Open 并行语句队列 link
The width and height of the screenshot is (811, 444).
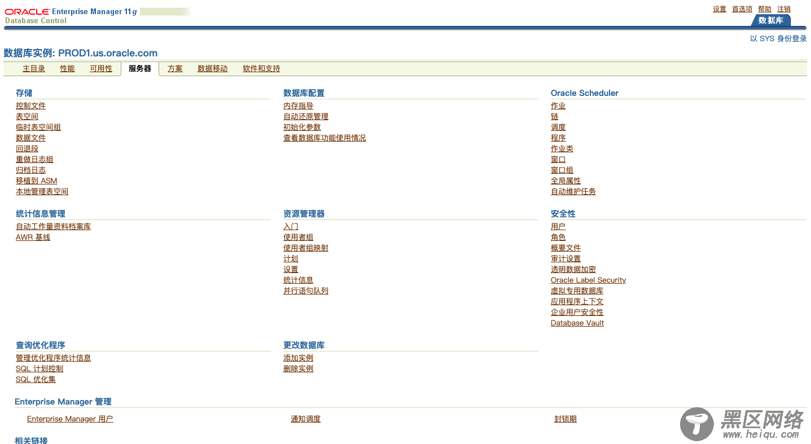pyautogui.click(x=306, y=291)
